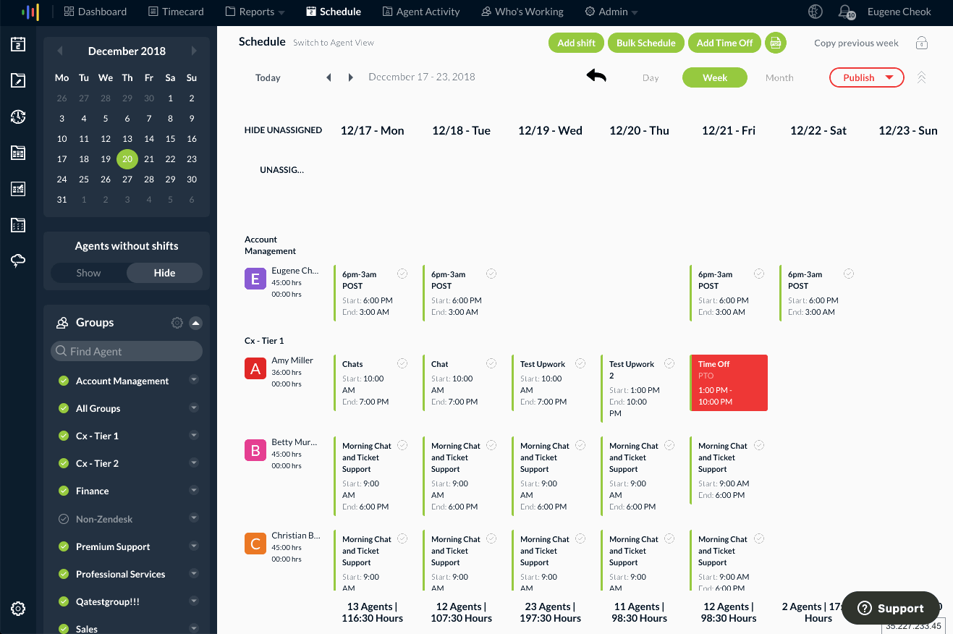This screenshot has width=953, height=634.
Task: Open the Admin menu dropdown
Action: (611, 12)
